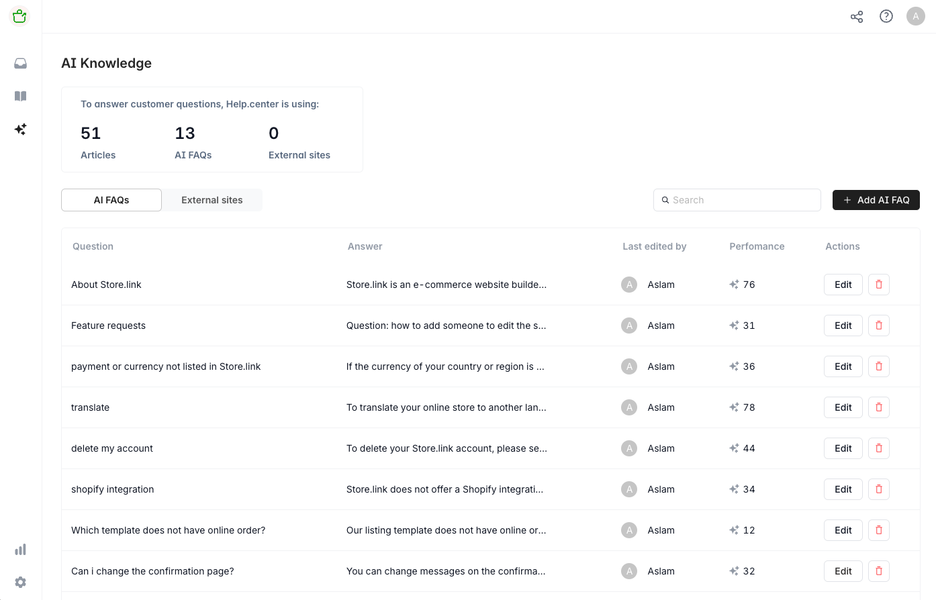Screen dimensions: 936x600
Task: Select the AI FAQs tab
Action: (x=111, y=200)
